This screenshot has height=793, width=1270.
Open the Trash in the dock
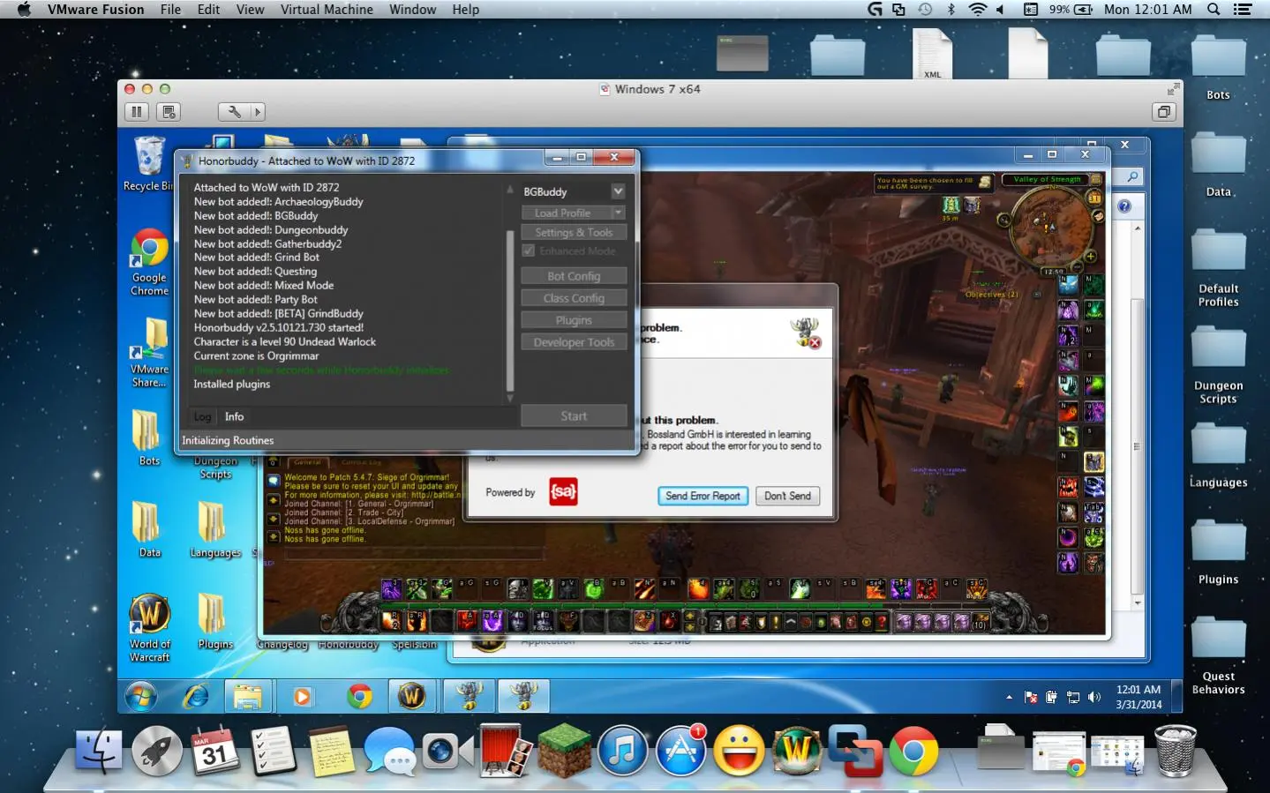[1176, 751]
